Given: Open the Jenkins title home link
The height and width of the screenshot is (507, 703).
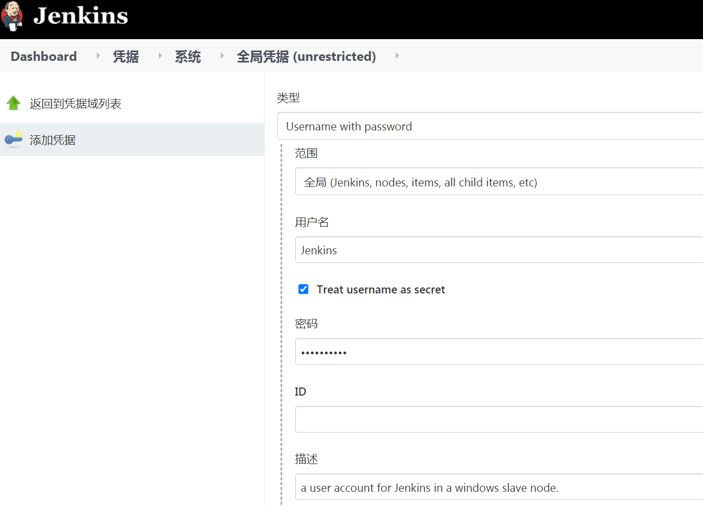Looking at the screenshot, I should 80,16.
